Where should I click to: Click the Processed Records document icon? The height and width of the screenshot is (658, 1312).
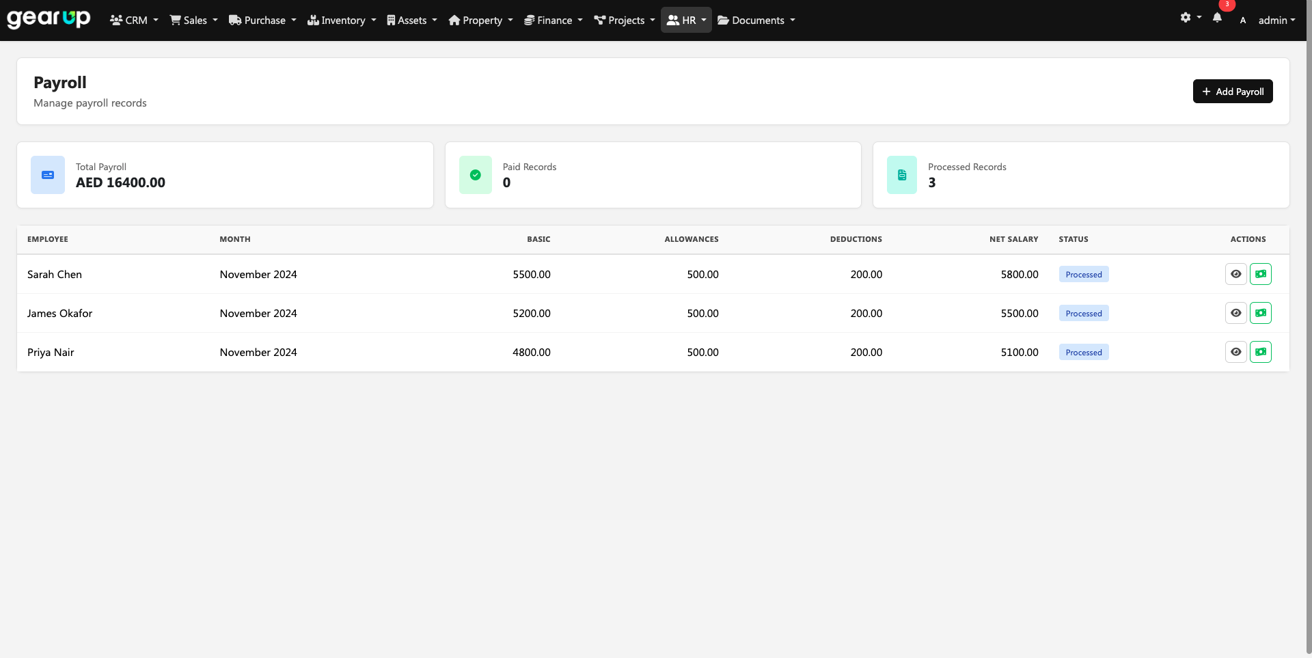[x=902, y=175]
